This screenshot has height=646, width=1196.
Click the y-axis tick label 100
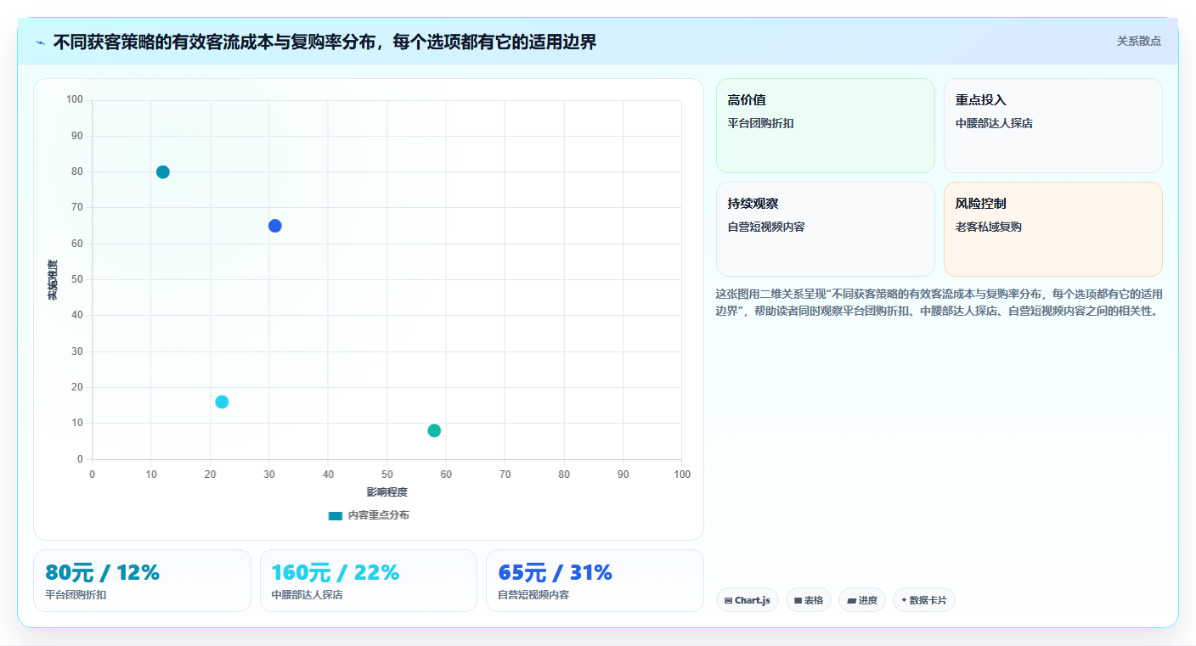click(x=75, y=100)
